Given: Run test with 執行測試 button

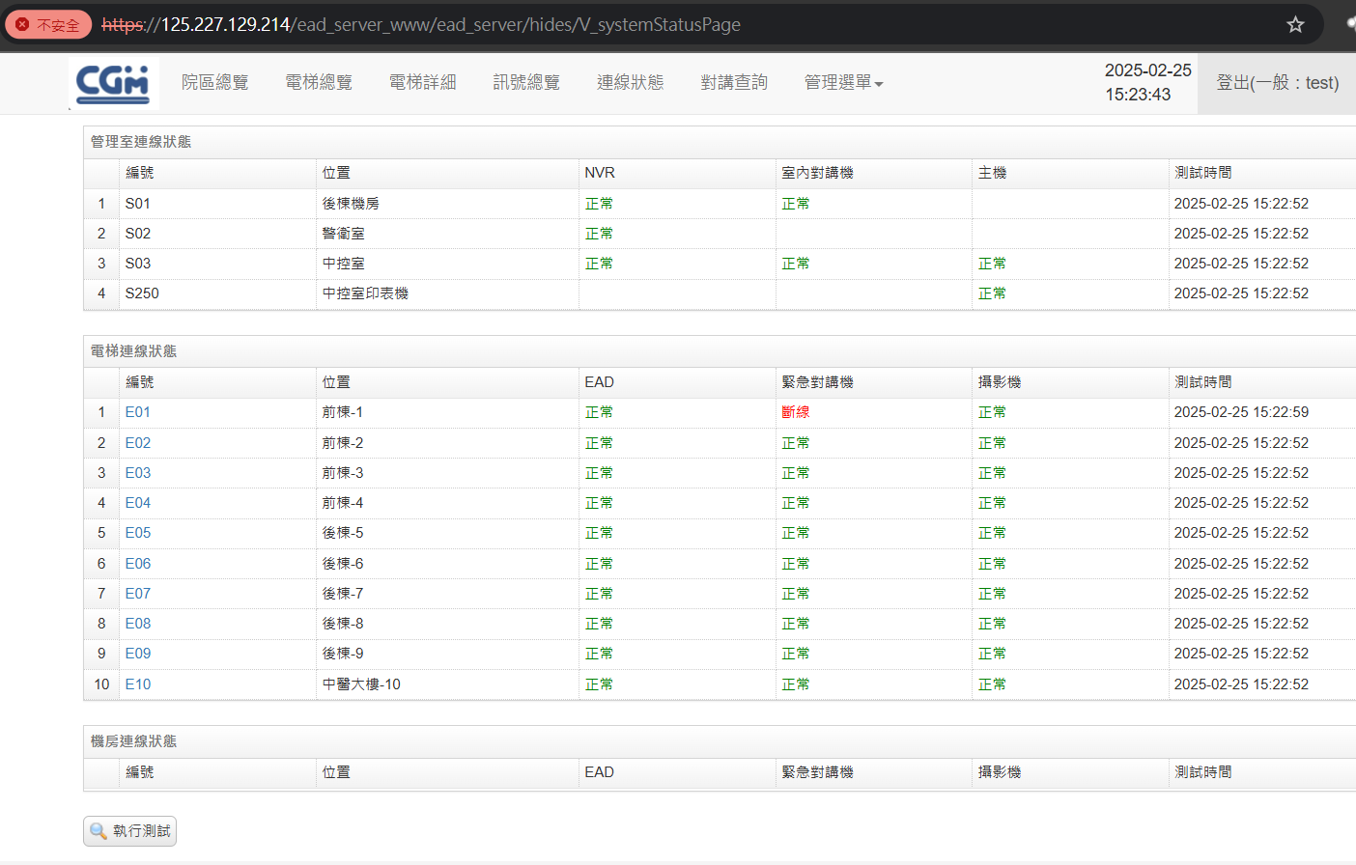Looking at the screenshot, I should click(129, 831).
